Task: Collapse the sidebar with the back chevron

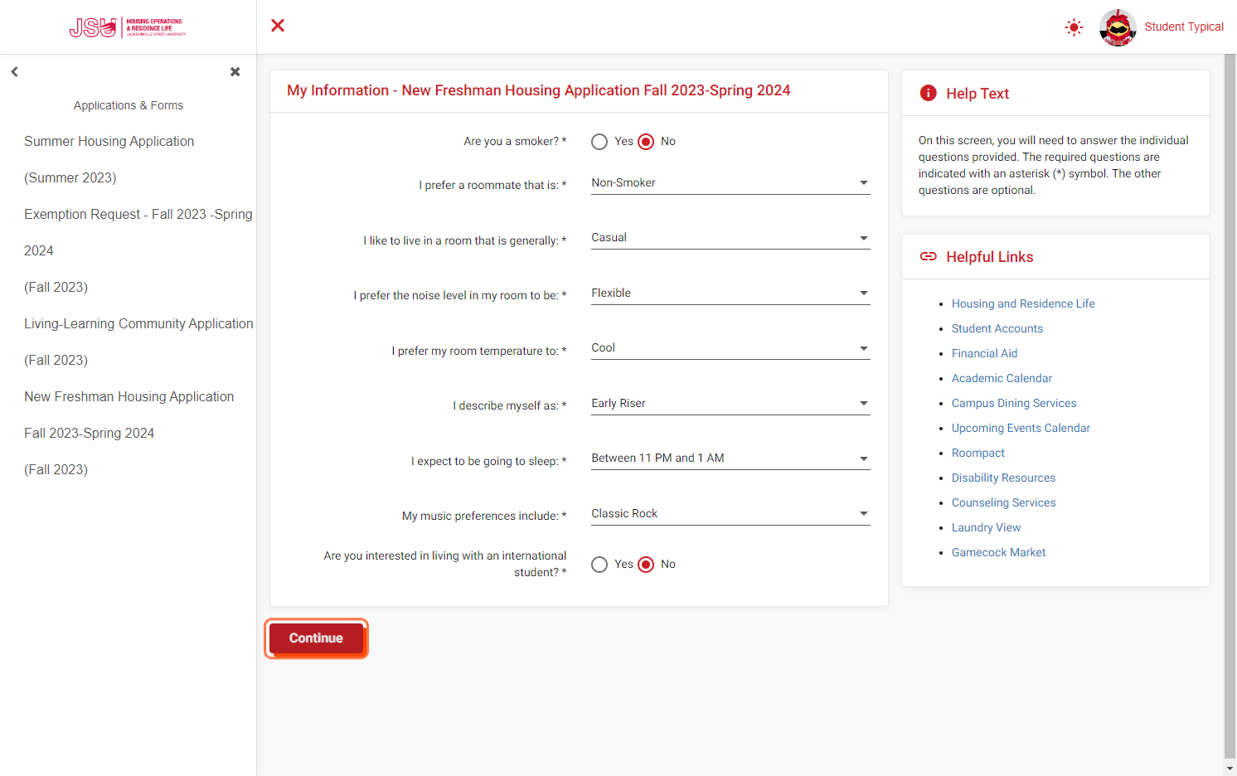Action: tap(14, 72)
